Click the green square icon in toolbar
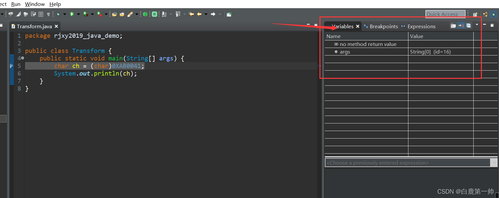Screen dimensions: 499x198 (154, 14)
